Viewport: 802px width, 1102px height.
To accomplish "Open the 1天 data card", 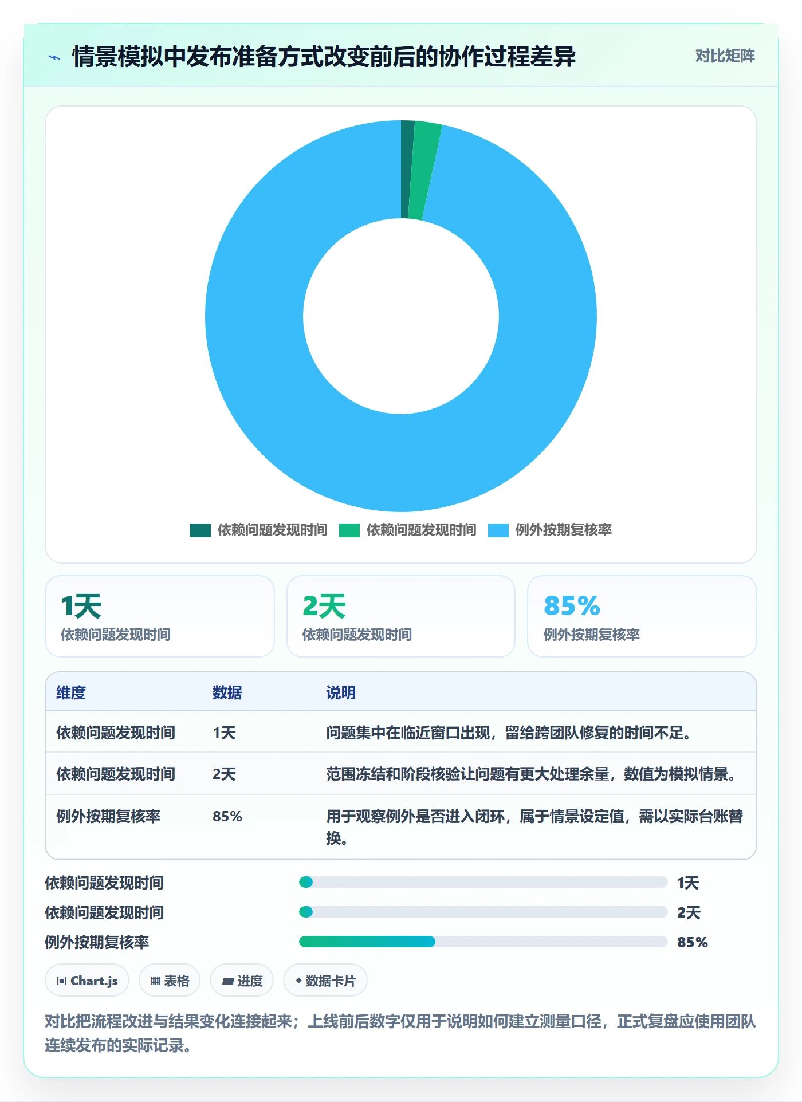I will click(160, 616).
